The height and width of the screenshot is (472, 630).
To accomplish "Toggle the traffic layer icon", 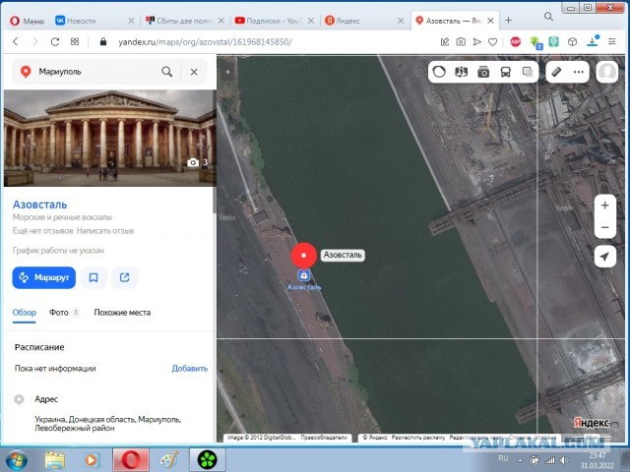I will pos(439,72).
